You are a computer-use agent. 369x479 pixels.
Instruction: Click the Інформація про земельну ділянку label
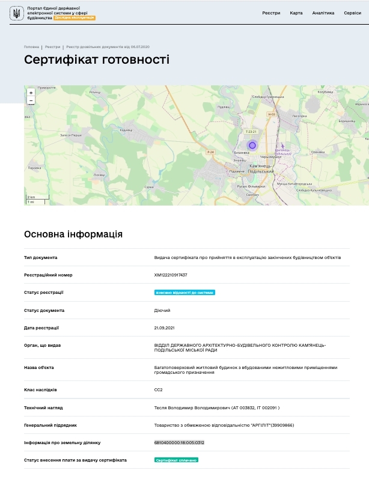pyautogui.click(x=63, y=443)
